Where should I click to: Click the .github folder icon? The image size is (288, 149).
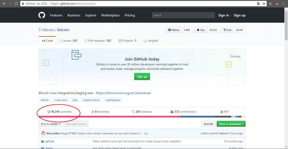[x=43, y=141]
